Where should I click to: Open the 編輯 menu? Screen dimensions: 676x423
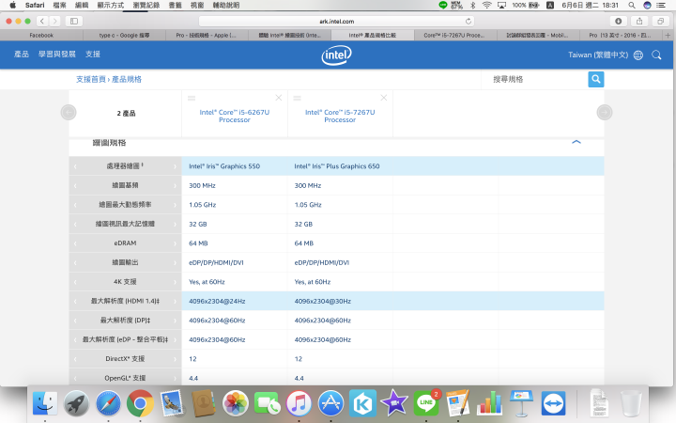(x=82, y=6)
